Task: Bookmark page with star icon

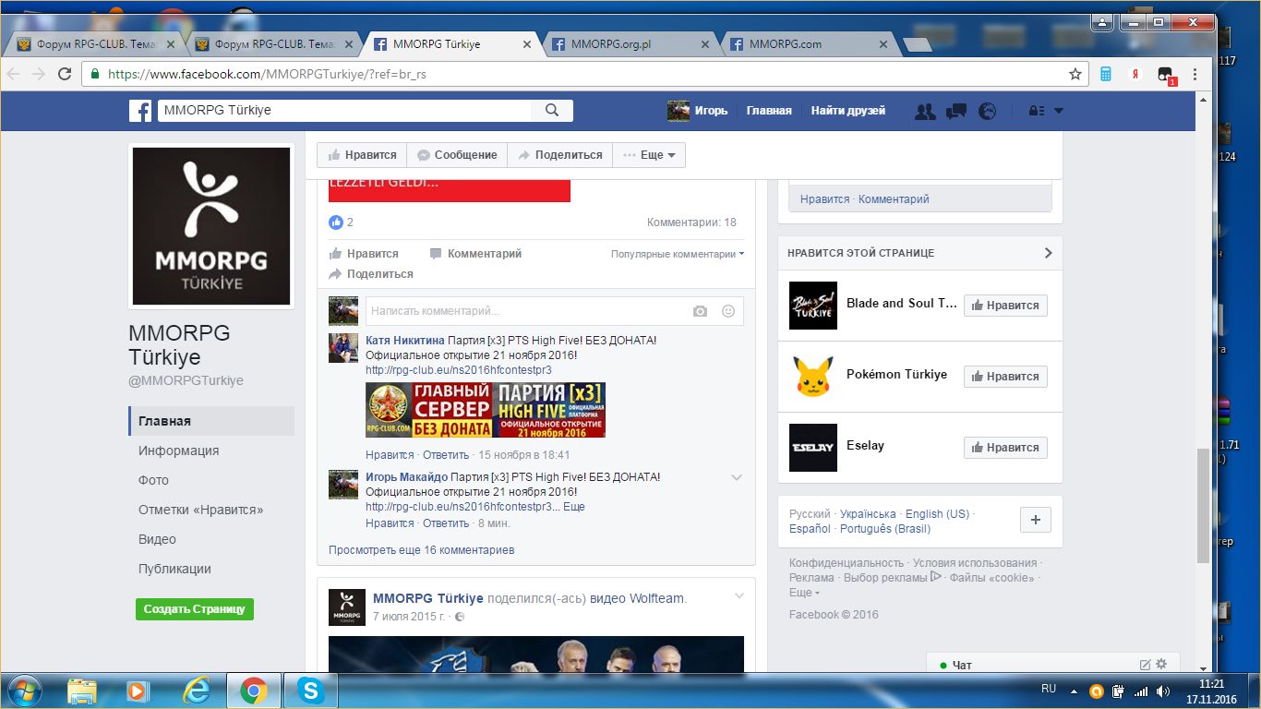Action: 1075,74
